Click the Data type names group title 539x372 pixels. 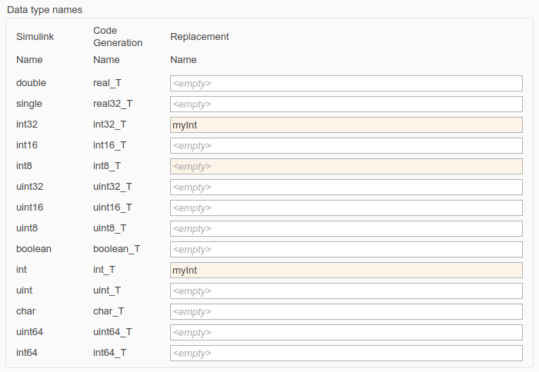[x=45, y=9]
